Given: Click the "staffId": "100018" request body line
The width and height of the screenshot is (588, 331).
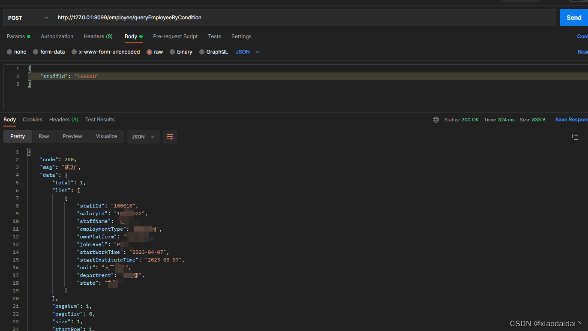Looking at the screenshot, I should click(69, 76).
